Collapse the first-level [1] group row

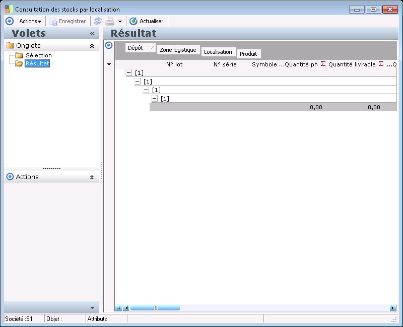click(129, 73)
